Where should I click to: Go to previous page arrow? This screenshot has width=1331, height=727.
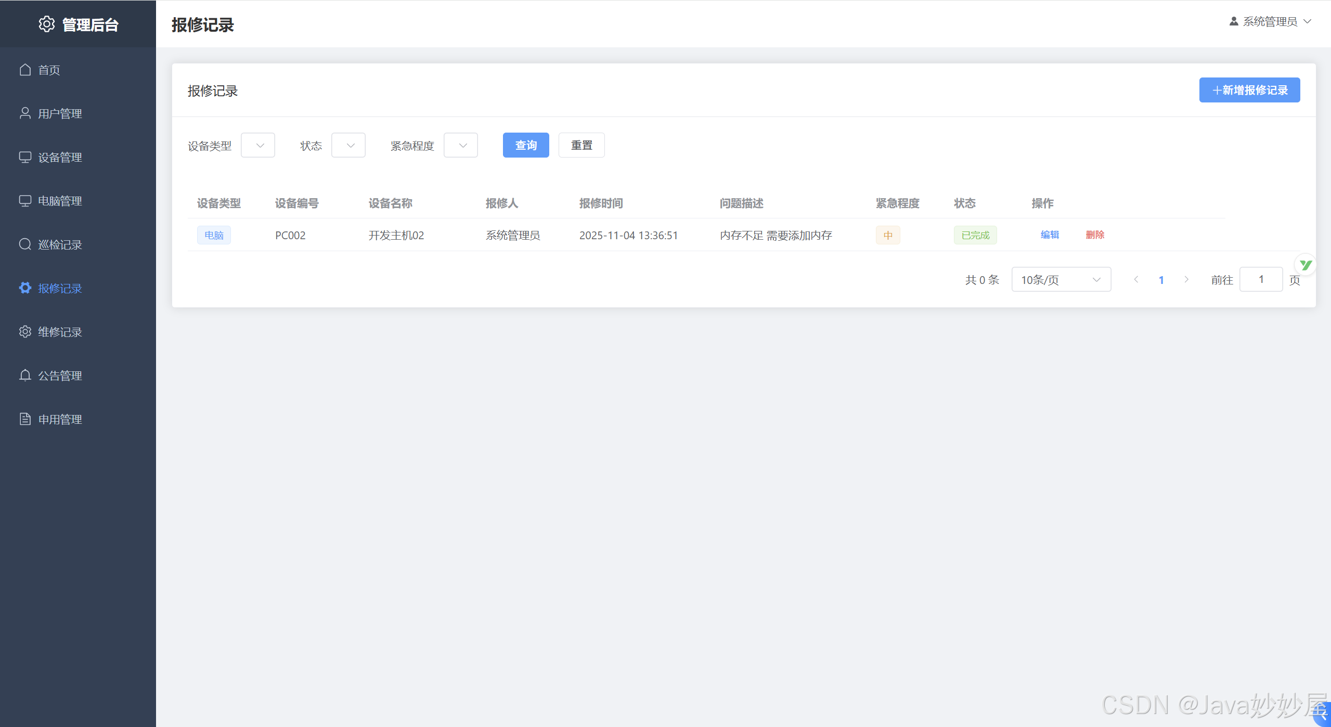tap(1136, 280)
